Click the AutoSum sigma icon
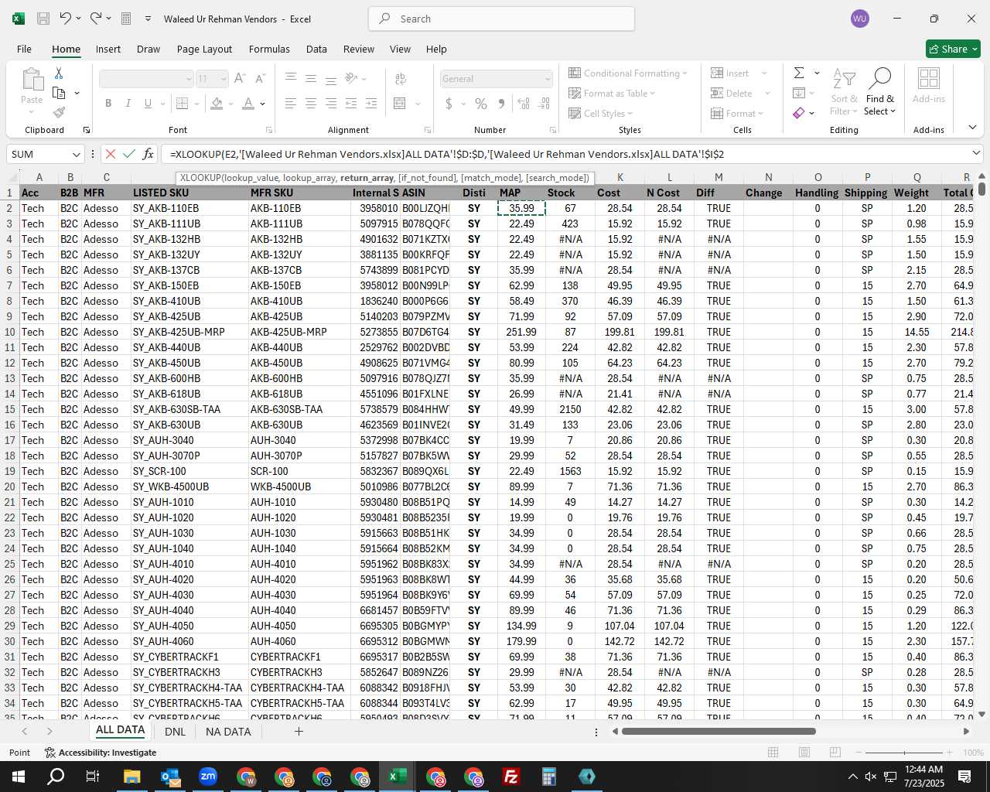The width and height of the screenshot is (990, 792). pyautogui.click(x=799, y=73)
